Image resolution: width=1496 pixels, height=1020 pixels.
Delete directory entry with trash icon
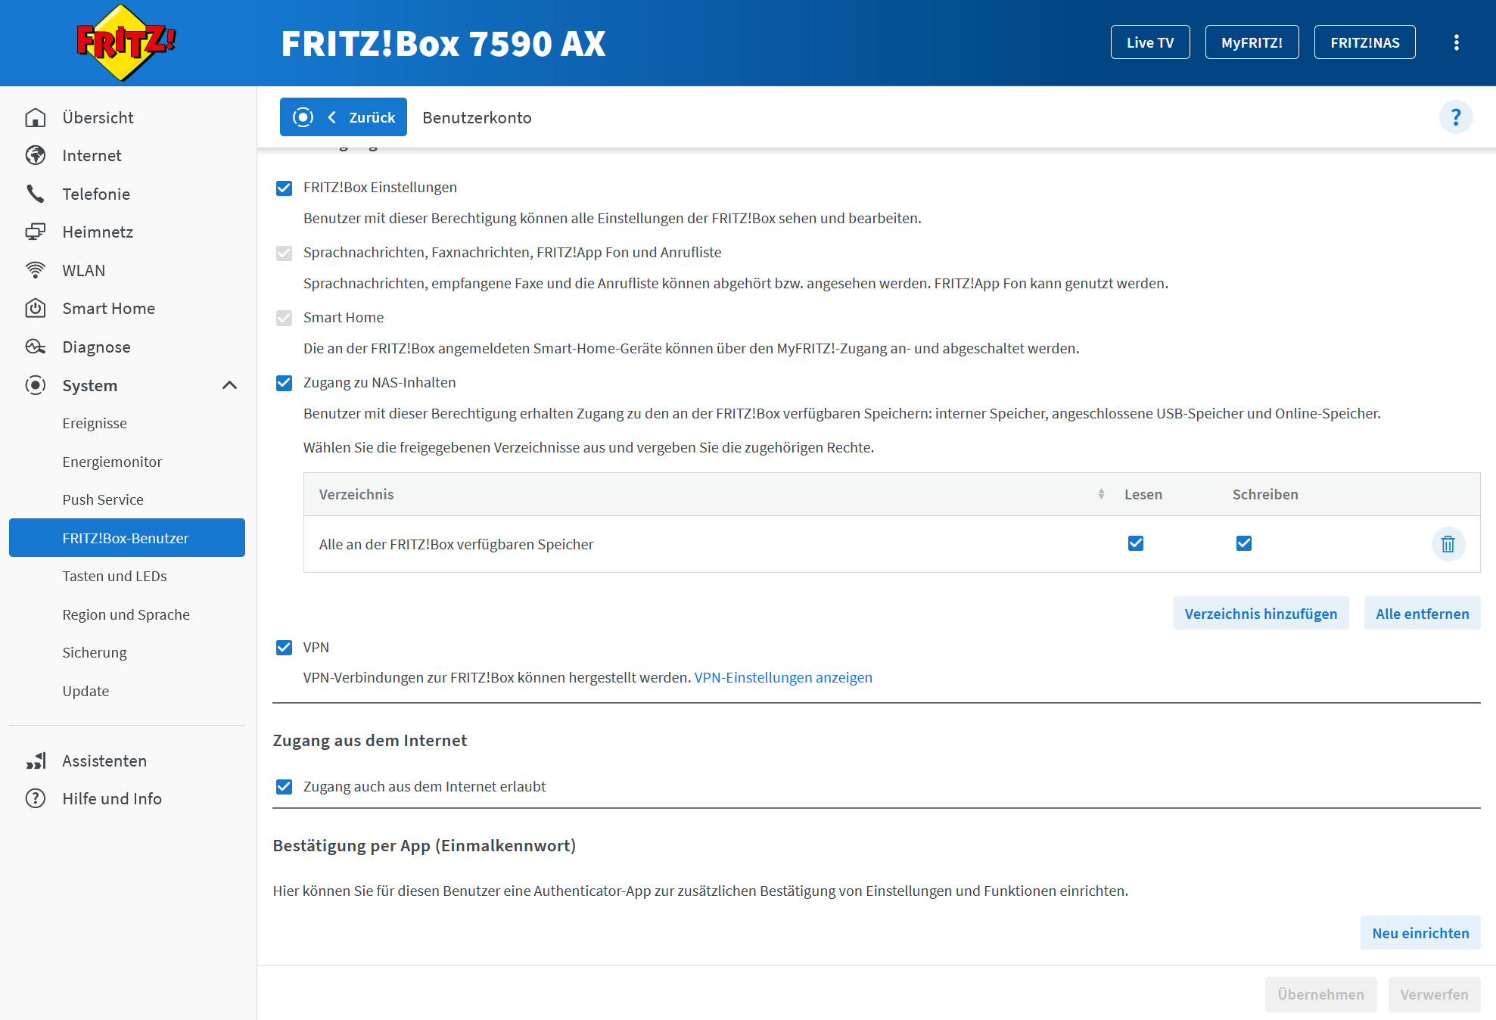coord(1448,544)
